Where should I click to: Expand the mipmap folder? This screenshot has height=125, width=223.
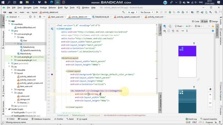[x=12, y=90]
